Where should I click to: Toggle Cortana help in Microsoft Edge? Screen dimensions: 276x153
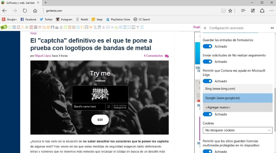pos(207,81)
